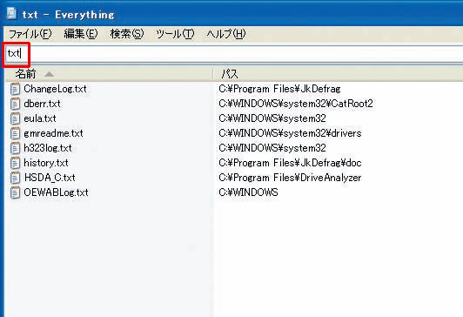Select the eula.txt file icon
This screenshot has height=317, width=463.
point(15,118)
